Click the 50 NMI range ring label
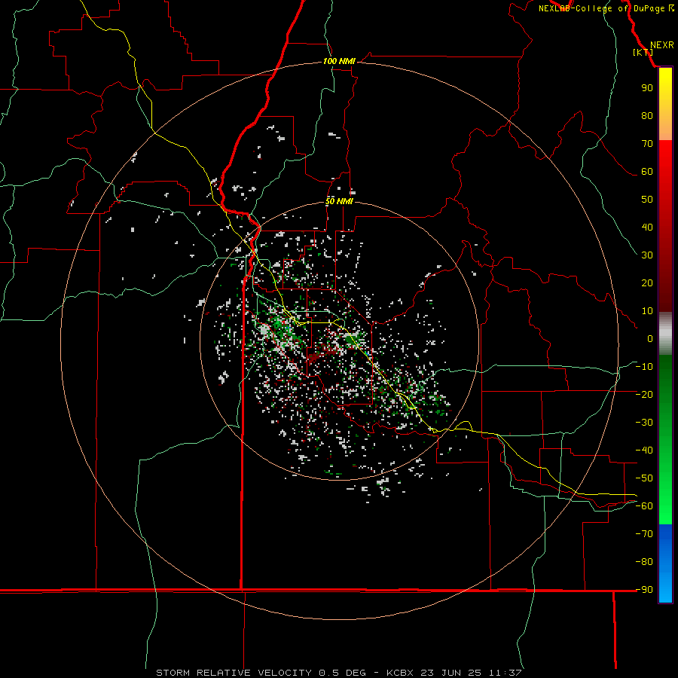Screen dimensions: 678x678 point(340,201)
